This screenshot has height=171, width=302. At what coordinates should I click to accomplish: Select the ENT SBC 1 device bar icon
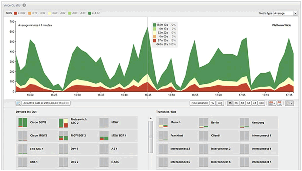(23, 149)
